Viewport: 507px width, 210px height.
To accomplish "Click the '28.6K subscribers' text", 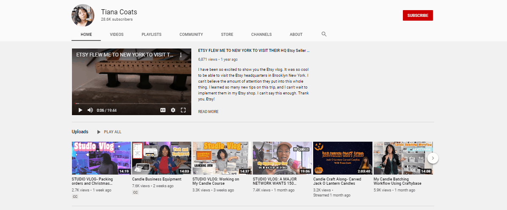I will tap(117, 19).
